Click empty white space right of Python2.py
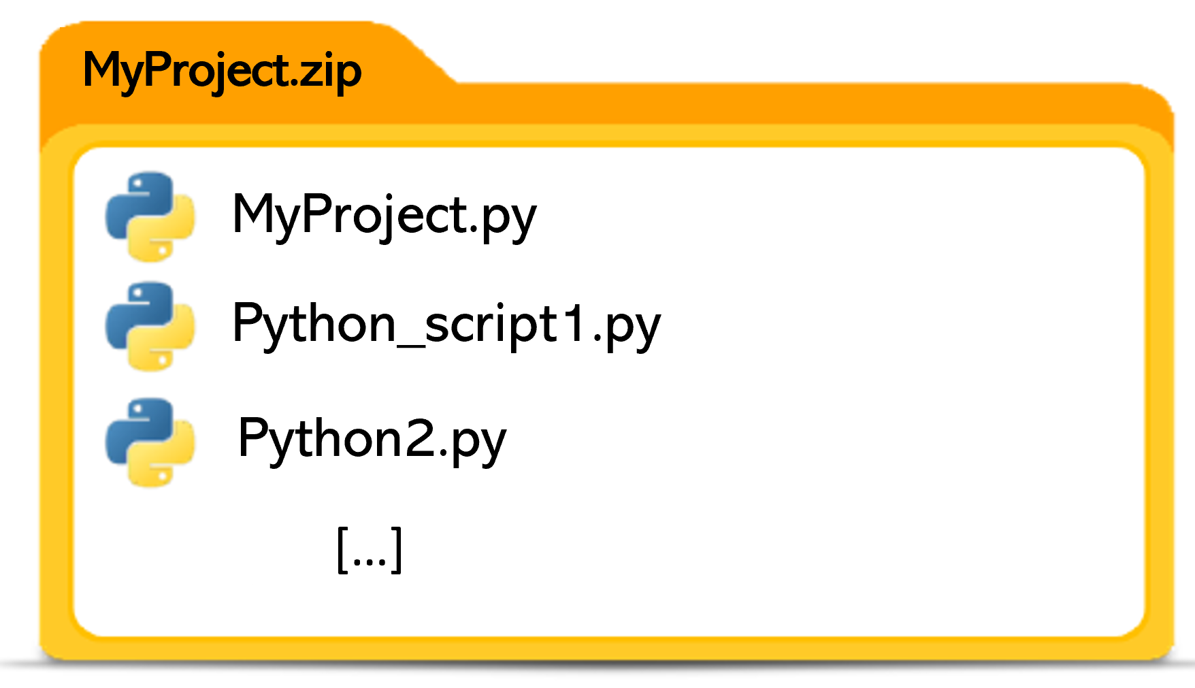The height and width of the screenshot is (688, 1195). coord(817,440)
